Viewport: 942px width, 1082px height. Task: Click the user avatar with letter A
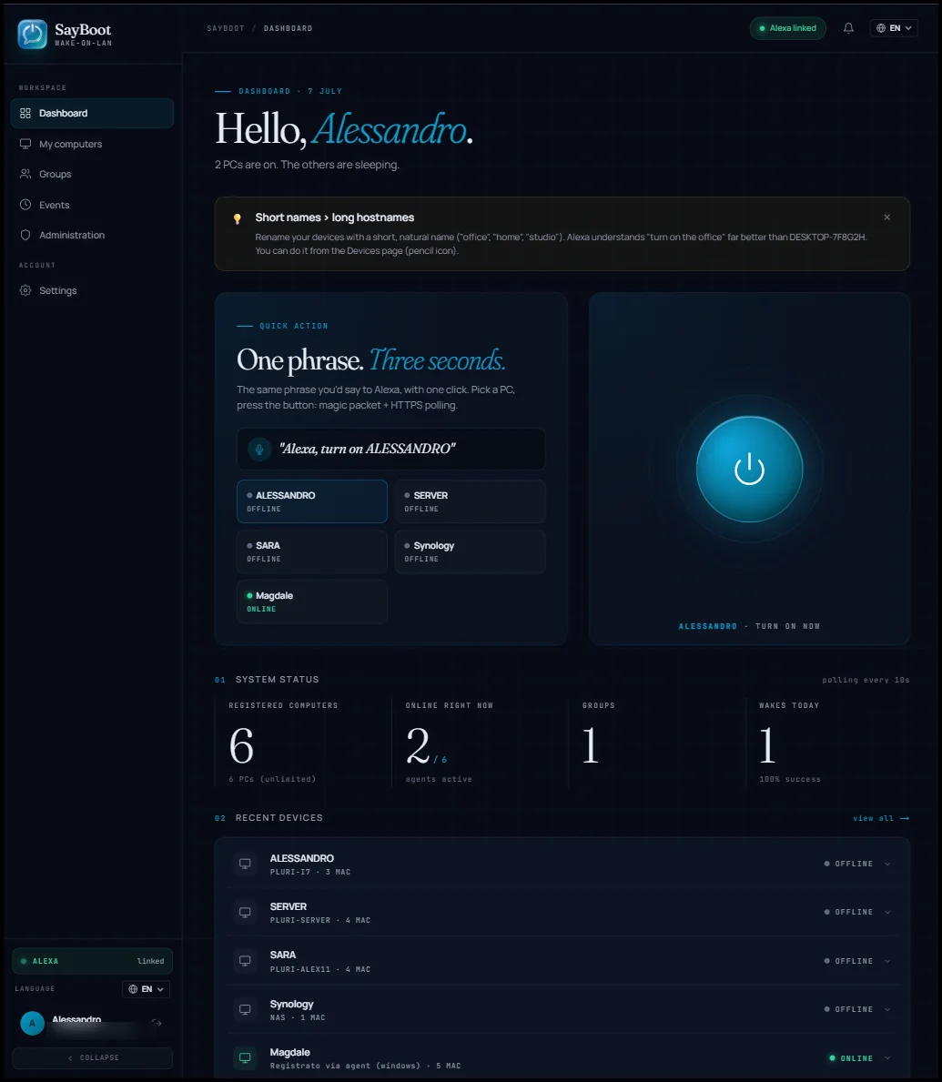(33, 1023)
